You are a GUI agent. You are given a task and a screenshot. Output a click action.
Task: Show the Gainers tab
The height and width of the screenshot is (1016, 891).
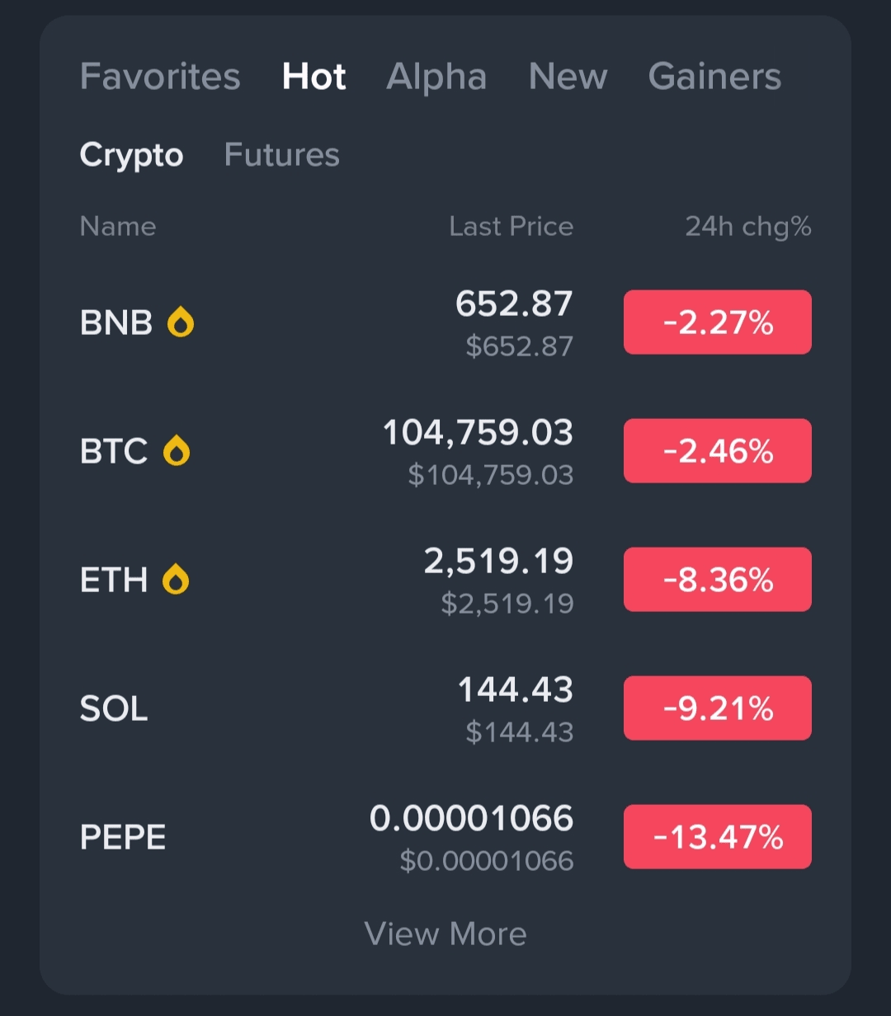pyautogui.click(x=714, y=77)
